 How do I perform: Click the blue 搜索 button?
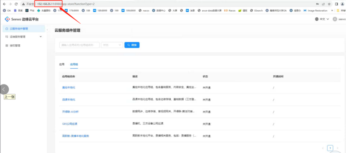132,45
